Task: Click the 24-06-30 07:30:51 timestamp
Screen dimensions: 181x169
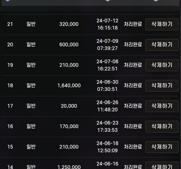Action: 107,85
